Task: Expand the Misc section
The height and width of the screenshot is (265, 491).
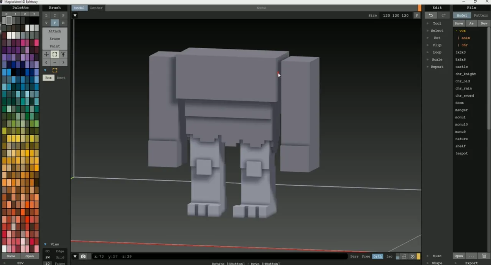Action: point(437,256)
